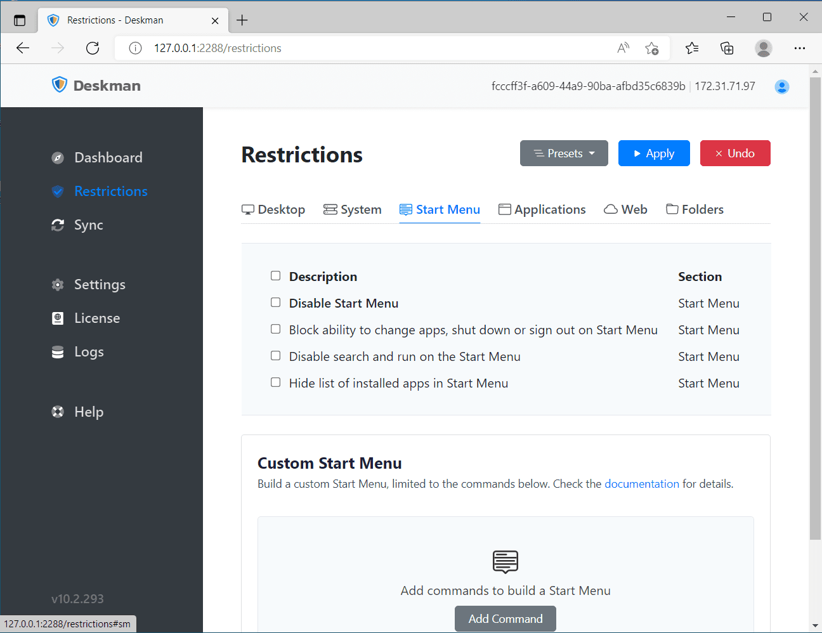The width and height of the screenshot is (822, 633).
Task: Open the Web tab
Action: pyautogui.click(x=626, y=210)
